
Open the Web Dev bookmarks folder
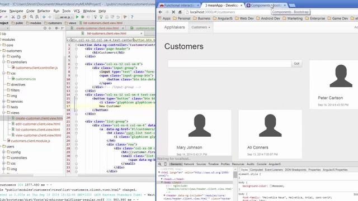point(244,18)
